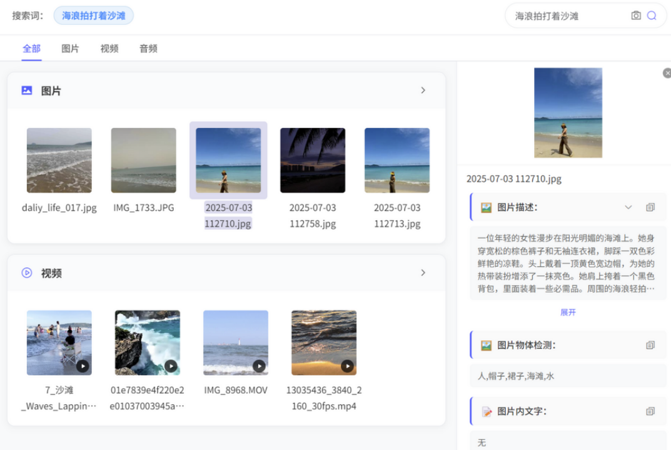
Task: Copy the 图片内文字 content
Action: [x=650, y=411]
